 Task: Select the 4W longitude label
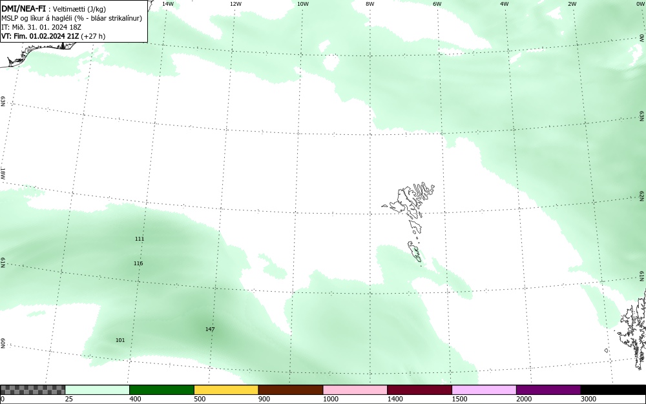pyautogui.click(x=505, y=4)
